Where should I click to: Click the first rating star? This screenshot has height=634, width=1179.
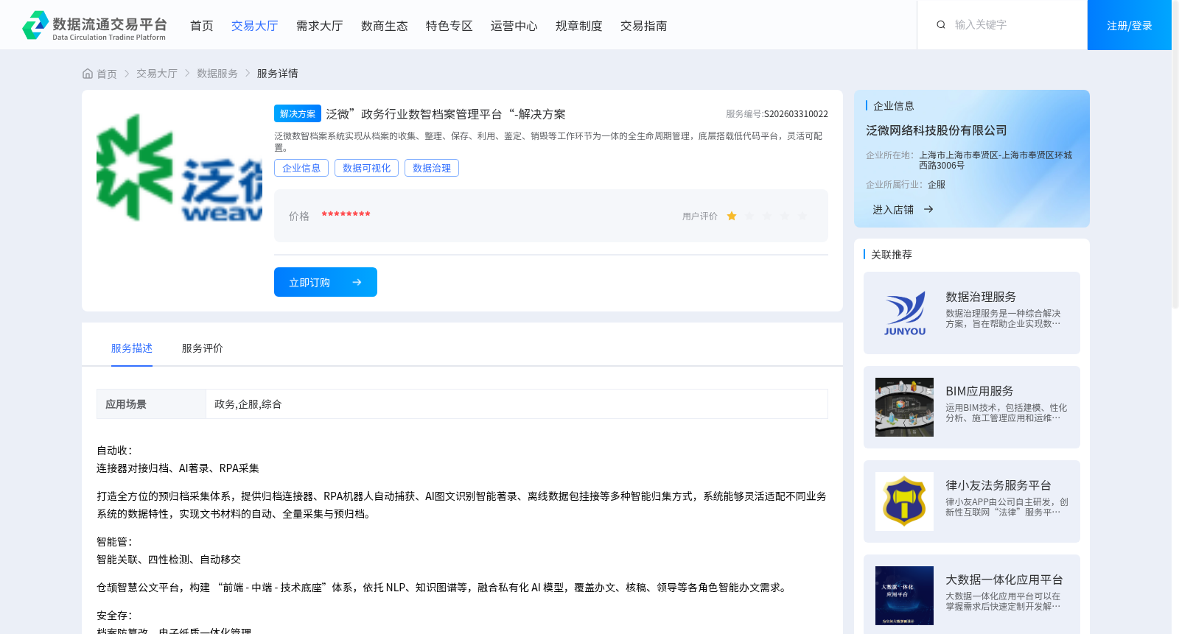tap(732, 216)
